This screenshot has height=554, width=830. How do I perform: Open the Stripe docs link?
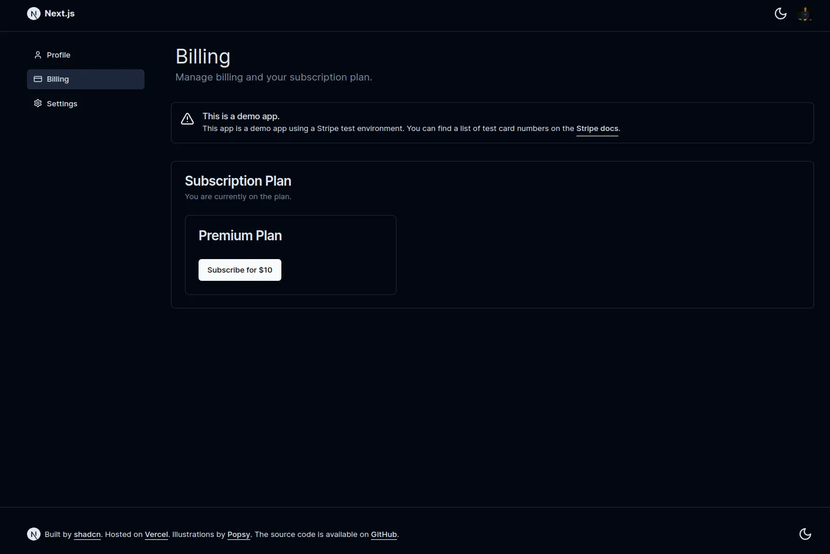(x=597, y=128)
